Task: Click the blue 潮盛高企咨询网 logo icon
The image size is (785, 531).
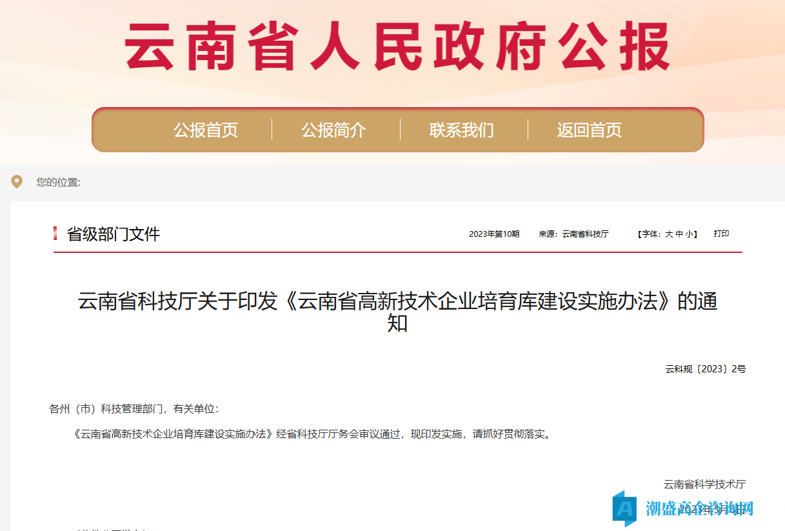Action: click(x=624, y=508)
